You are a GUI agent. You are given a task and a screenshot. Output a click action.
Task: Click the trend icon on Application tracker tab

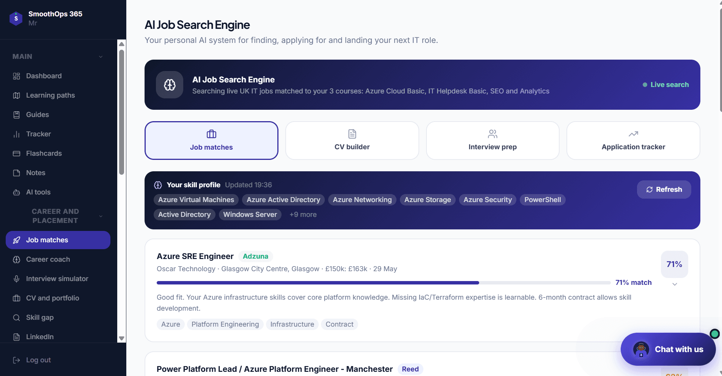(633, 134)
